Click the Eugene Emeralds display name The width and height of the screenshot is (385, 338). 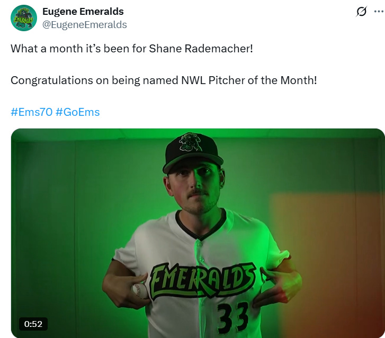83,12
